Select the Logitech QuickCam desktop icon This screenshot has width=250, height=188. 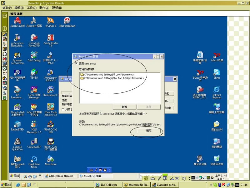(x=17, y=144)
